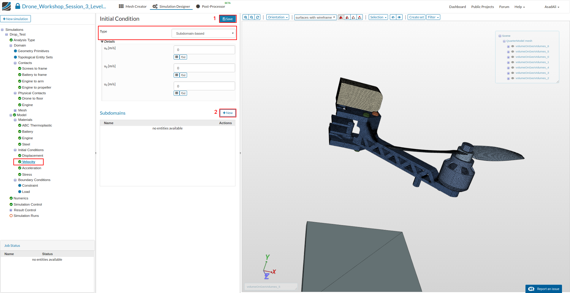This screenshot has width=570, height=293.
Task: Open the surfaces with wireframe render dropdown
Action: click(x=315, y=17)
